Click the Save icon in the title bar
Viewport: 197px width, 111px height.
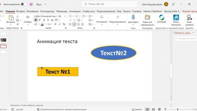(31, 4)
